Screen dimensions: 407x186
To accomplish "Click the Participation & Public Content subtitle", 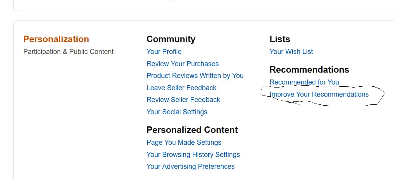I will coord(68,52).
